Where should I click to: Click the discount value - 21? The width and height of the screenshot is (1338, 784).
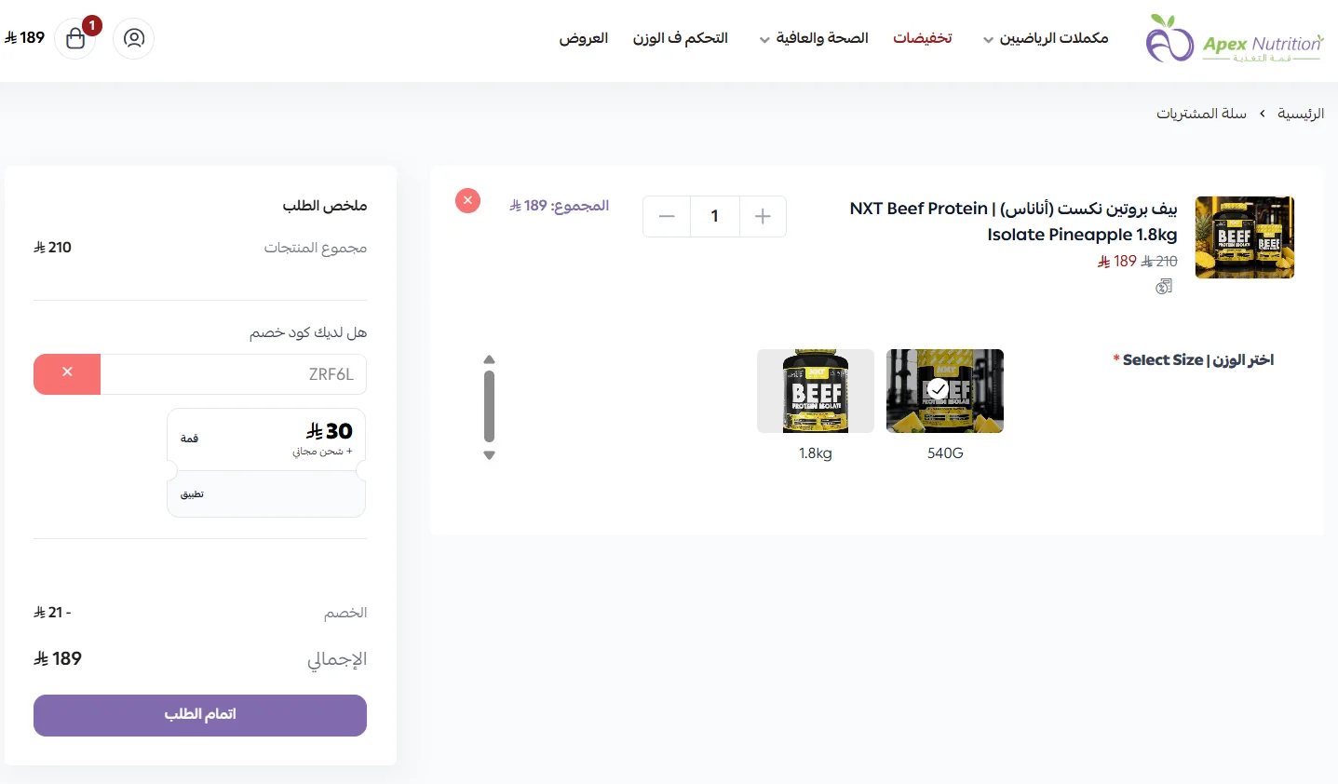pos(52,613)
